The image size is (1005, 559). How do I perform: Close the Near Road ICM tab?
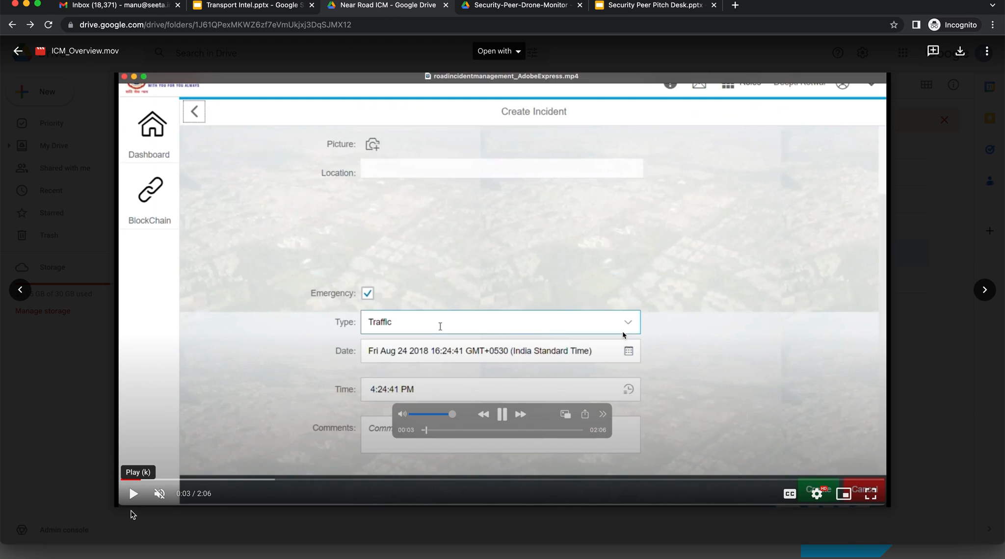pos(446,5)
